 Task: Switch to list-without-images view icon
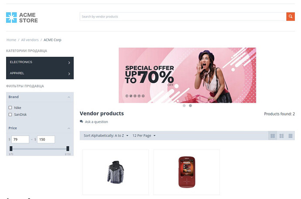tap(291, 136)
